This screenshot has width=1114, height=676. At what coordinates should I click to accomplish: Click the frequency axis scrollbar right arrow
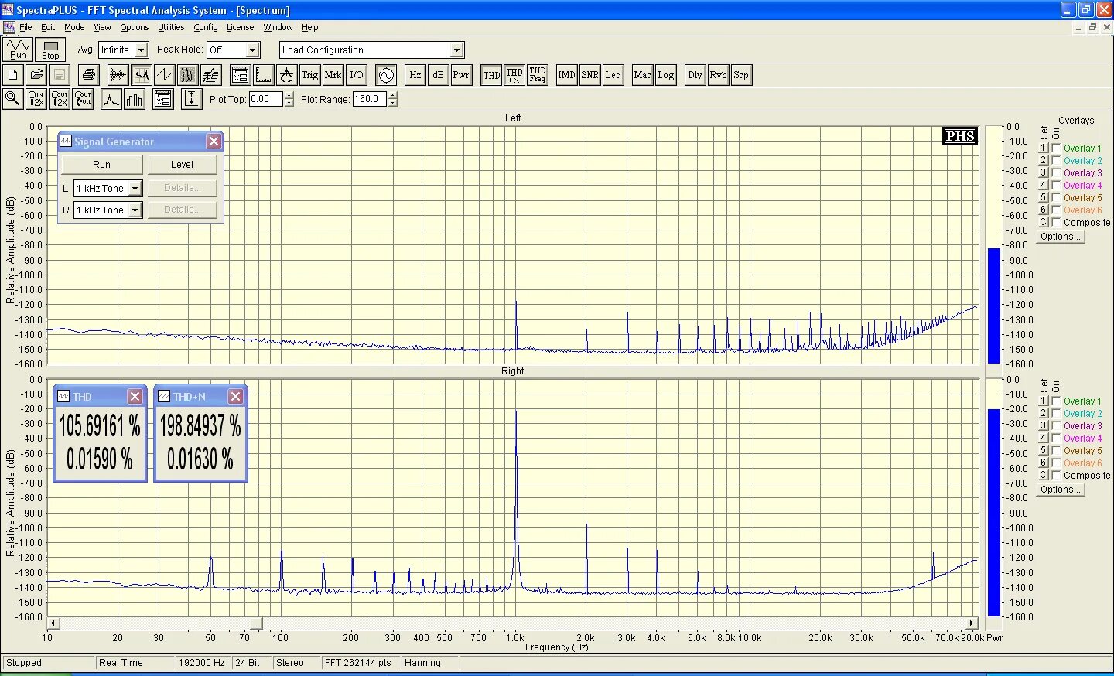[972, 623]
